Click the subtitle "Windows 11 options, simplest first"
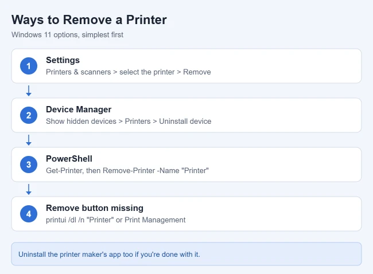The width and height of the screenshot is (373, 274). coord(67,35)
